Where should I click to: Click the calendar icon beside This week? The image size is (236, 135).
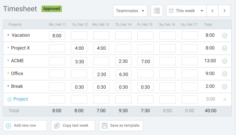click(171, 11)
